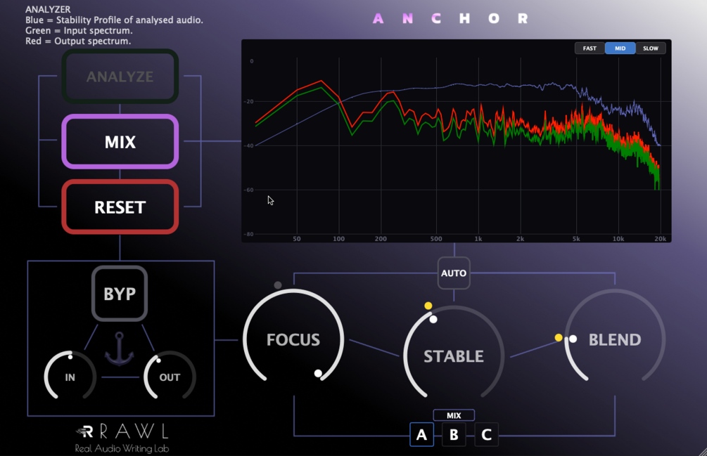
Task: Click the white handle on BLEND knob
Action: (x=573, y=339)
